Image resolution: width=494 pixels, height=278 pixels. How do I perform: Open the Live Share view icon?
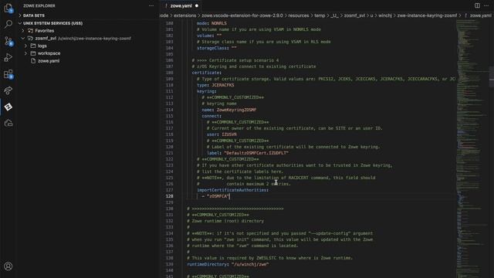click(x=8, y=90)
